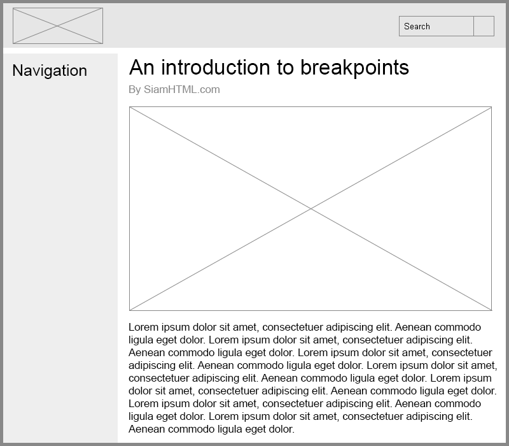Image resolution: width=509 pixels, height=446 pixels.
Task: Follow the By SiamHTML.com byline
Action: click(x=174, y=89)
